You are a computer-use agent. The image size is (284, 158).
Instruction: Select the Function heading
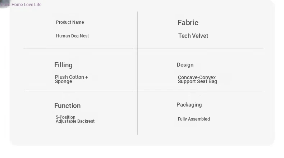click(67, 106)
